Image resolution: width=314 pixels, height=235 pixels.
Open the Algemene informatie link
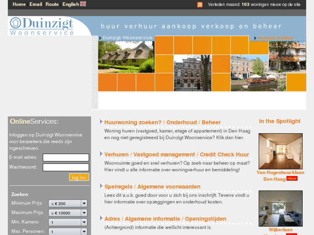pyautogui.click(x=152, y=219)
